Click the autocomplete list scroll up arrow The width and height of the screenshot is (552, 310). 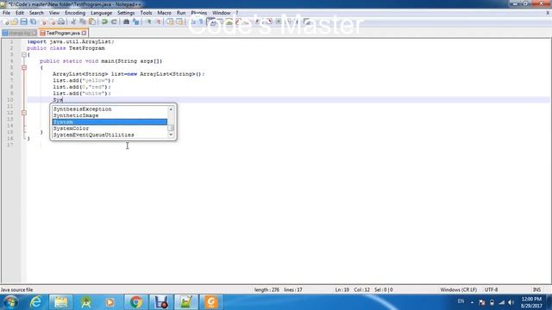pyautogui.click(x=171, y=109)
